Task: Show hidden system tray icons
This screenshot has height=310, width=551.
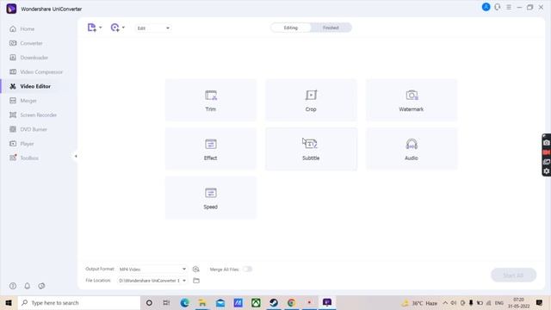Action: 445,302
